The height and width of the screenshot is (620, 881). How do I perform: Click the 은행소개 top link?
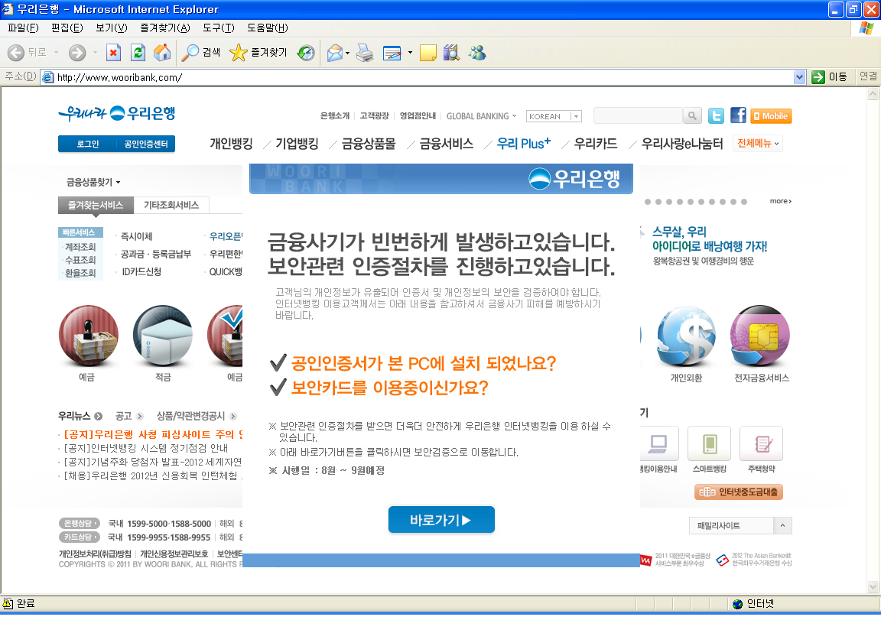tap(334, 115)
